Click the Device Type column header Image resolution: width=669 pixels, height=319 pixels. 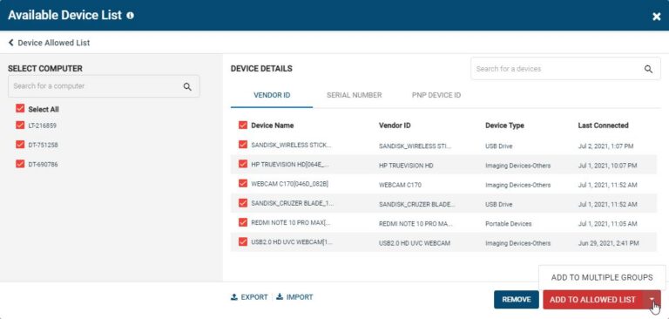(x=504, y=126)
